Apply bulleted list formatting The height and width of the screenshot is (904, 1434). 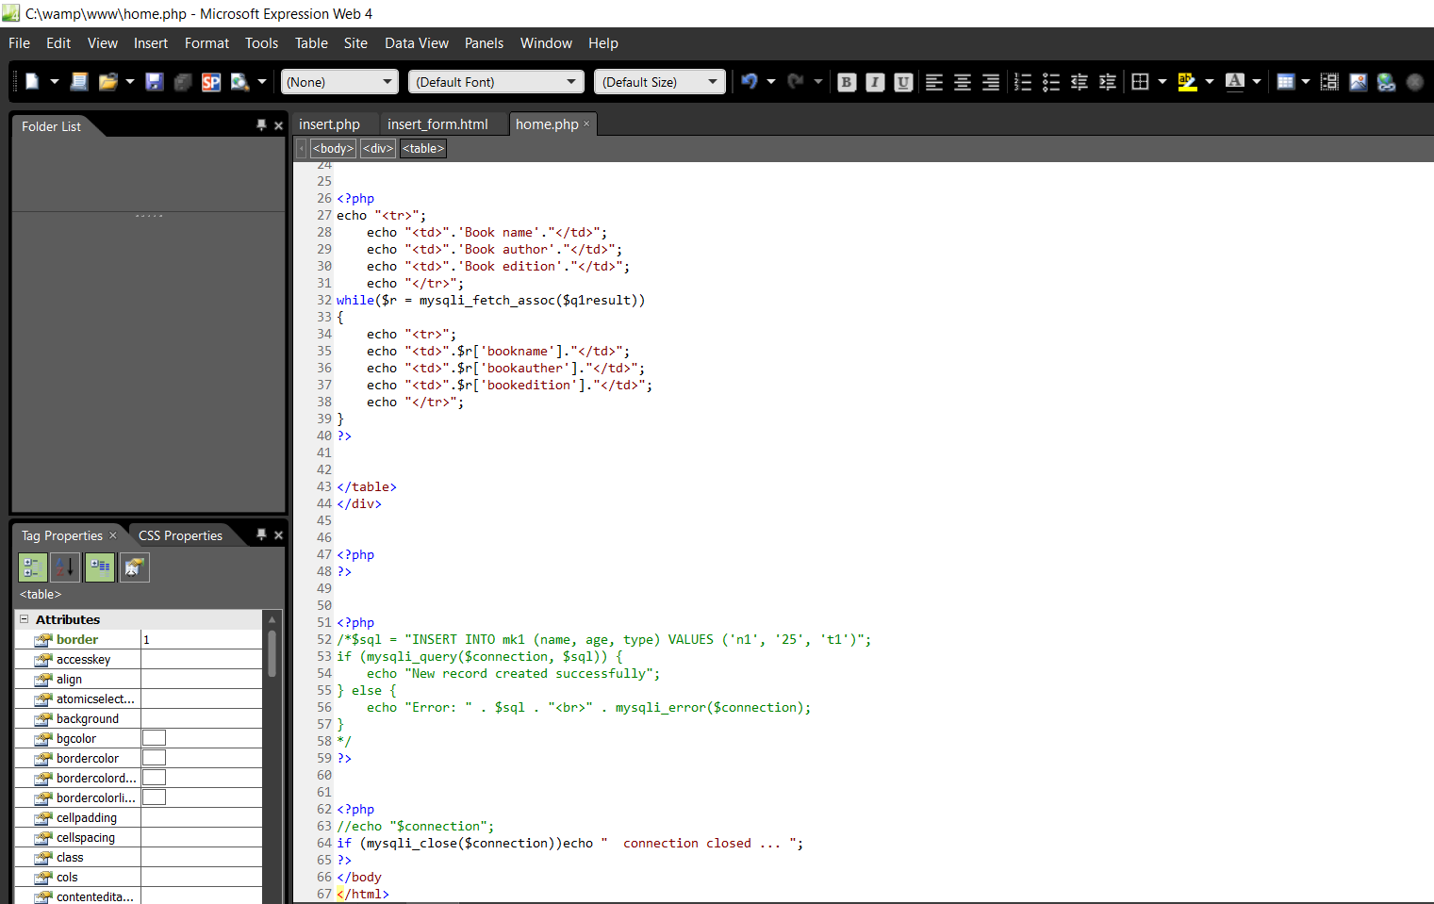click(1051, 82)
